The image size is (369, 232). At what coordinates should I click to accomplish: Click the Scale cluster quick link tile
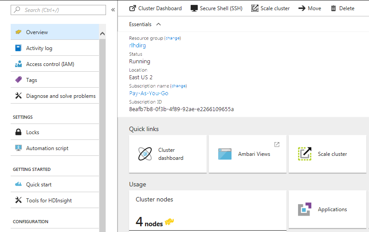[327, 154]
